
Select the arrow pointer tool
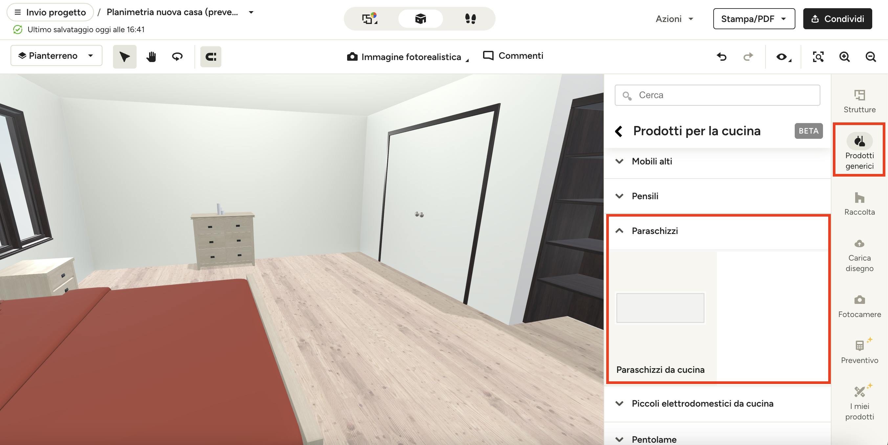click(124, 56)
